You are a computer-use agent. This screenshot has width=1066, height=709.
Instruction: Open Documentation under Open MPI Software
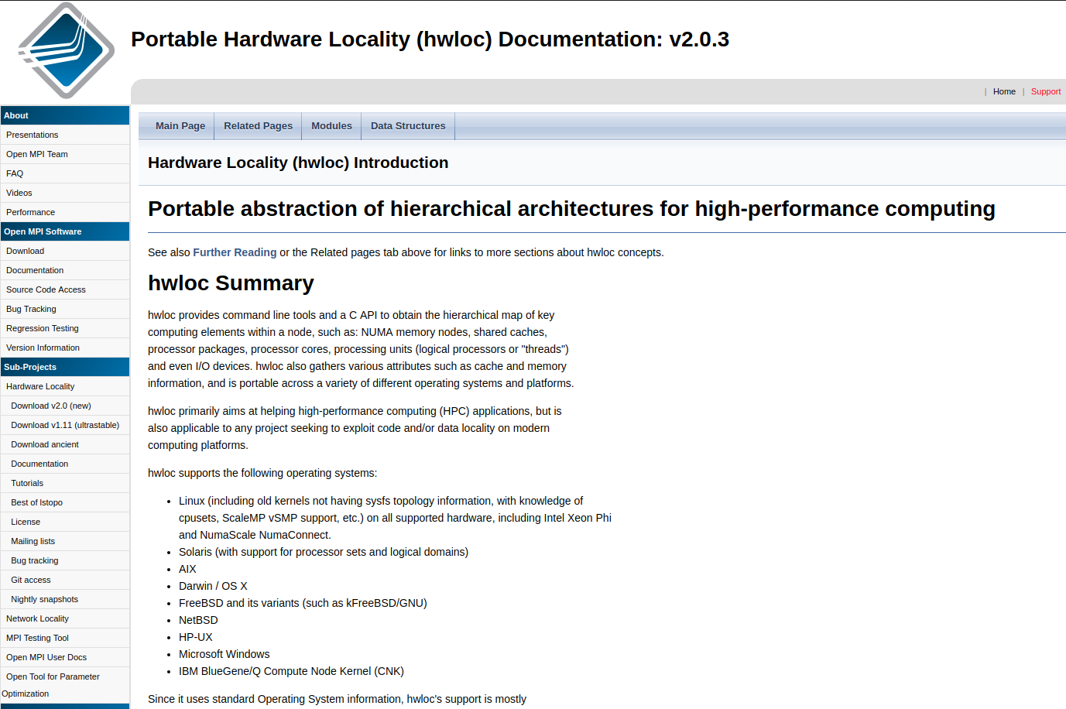65,270
